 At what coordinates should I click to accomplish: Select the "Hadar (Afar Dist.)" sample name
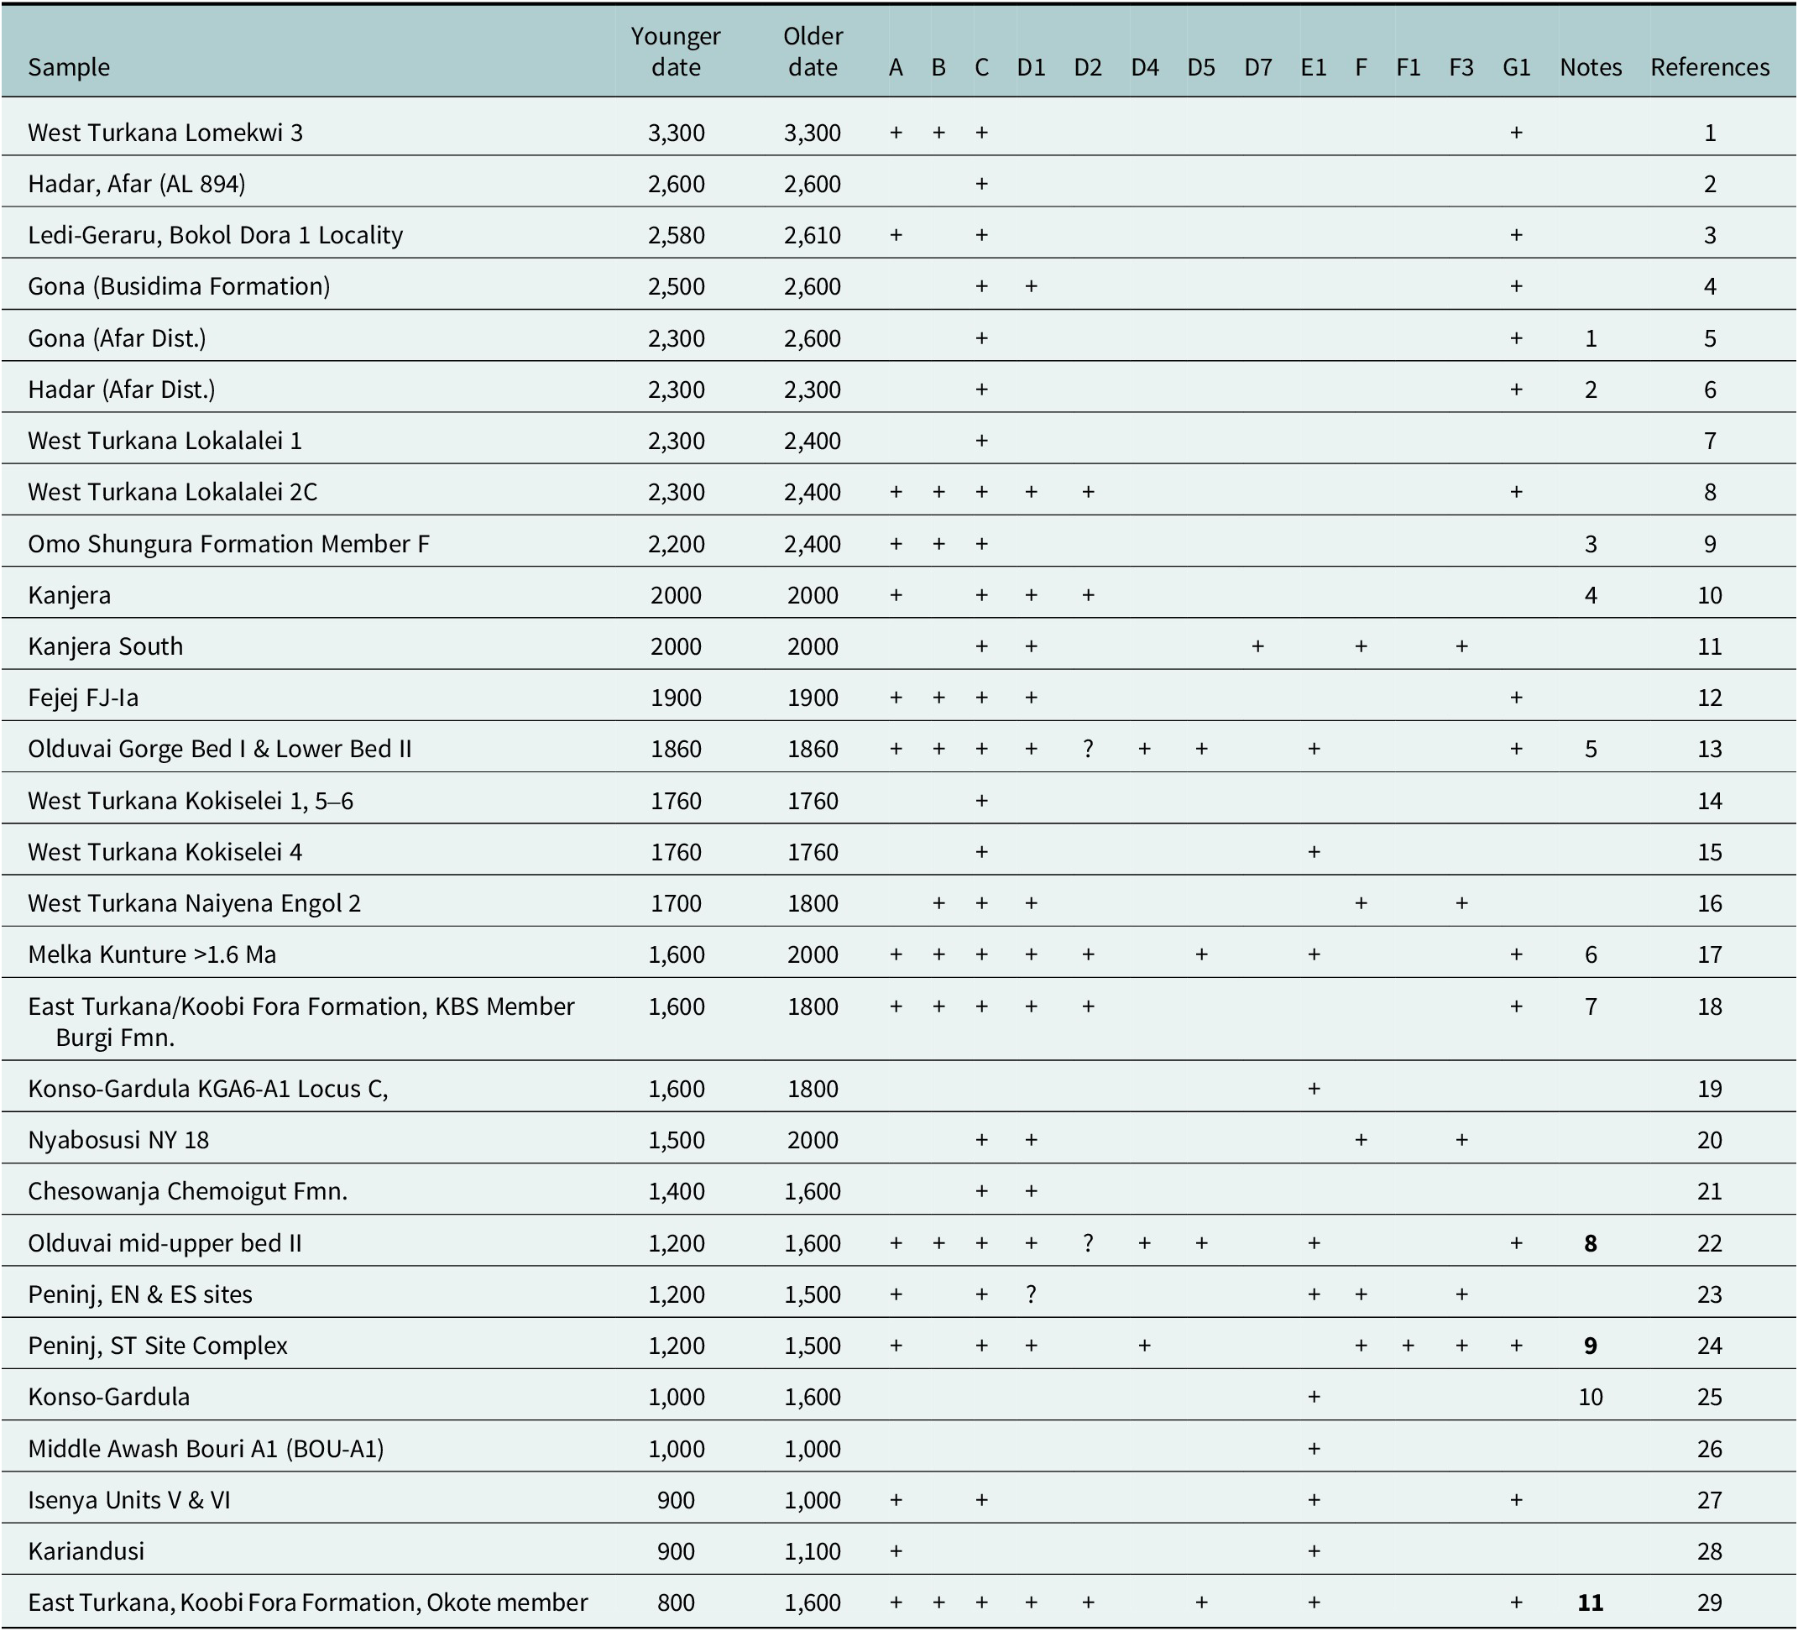[121, 389]
